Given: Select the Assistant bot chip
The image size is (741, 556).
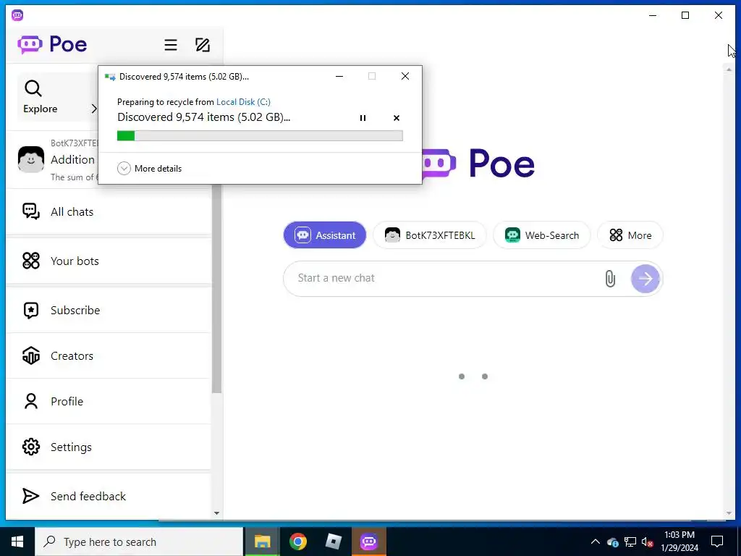Looking at the screenshot, I should tap(325, 235).
